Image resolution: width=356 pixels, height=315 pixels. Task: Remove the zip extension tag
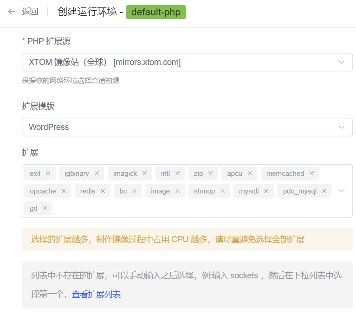coord(210,174)
